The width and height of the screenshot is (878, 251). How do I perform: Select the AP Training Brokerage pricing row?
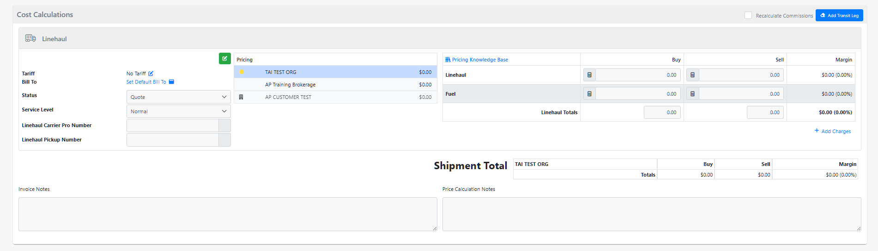335,85
